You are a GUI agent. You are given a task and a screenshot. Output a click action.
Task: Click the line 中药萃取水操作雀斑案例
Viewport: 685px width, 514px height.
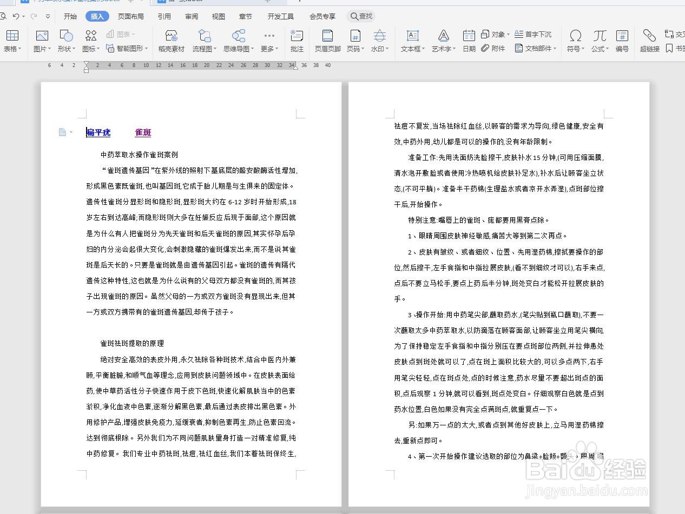pyautogui.click(x=139, y=155)
